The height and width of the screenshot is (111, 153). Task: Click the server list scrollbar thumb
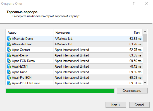[x=145, y=38]
